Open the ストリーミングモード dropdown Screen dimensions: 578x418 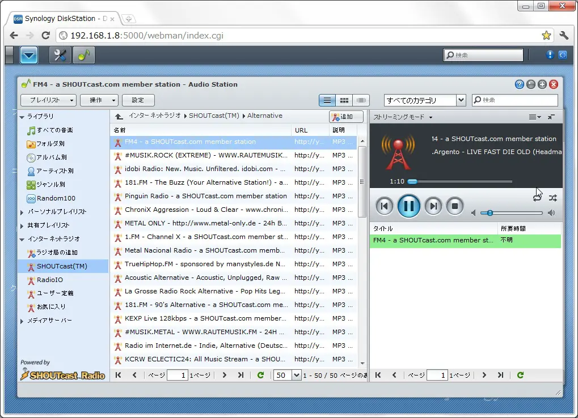click(x=403, y=117)
